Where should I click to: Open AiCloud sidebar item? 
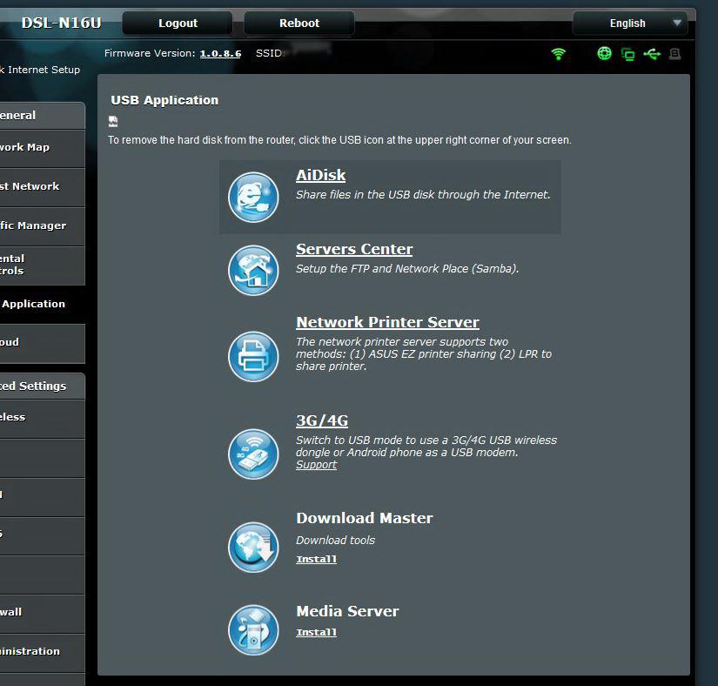coord(42,343)
